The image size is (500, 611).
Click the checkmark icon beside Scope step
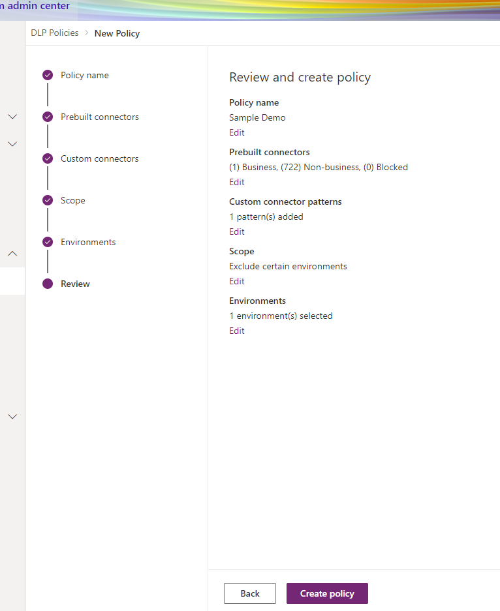(x=48, y=201)
